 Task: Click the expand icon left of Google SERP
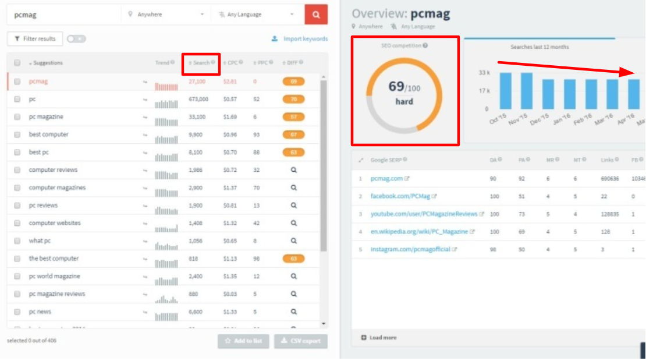361,160
